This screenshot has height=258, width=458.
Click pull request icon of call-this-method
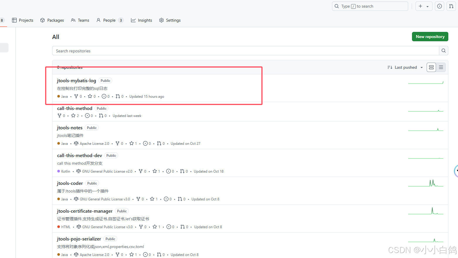pyautogui.click(x=101, y=116)
